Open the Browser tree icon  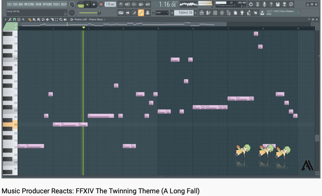[229, 13]
